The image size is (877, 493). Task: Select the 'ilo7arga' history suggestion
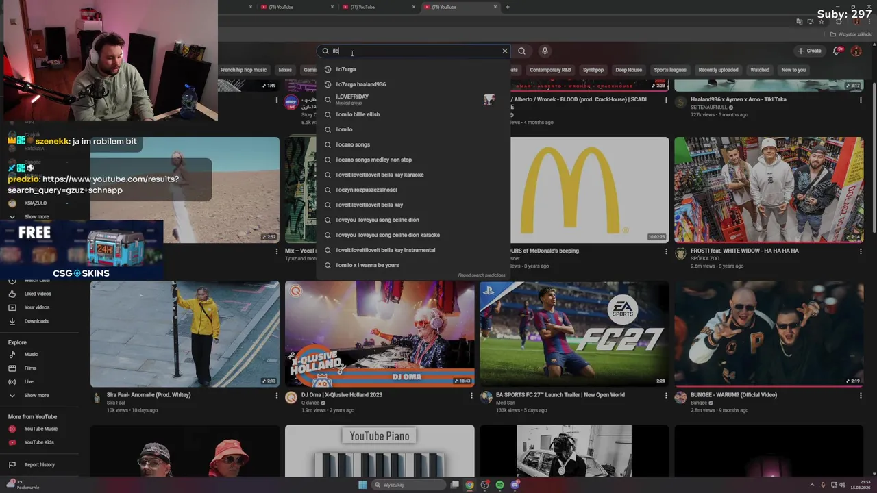click(413, 69)
